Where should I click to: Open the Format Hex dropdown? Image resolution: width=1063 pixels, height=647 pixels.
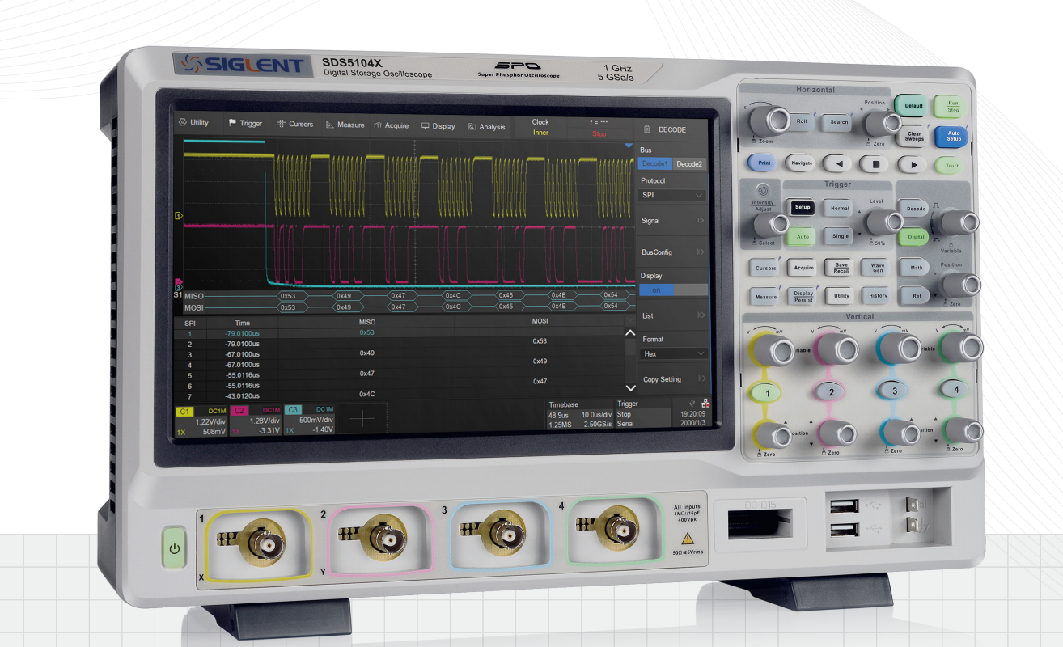pos(674,353)
